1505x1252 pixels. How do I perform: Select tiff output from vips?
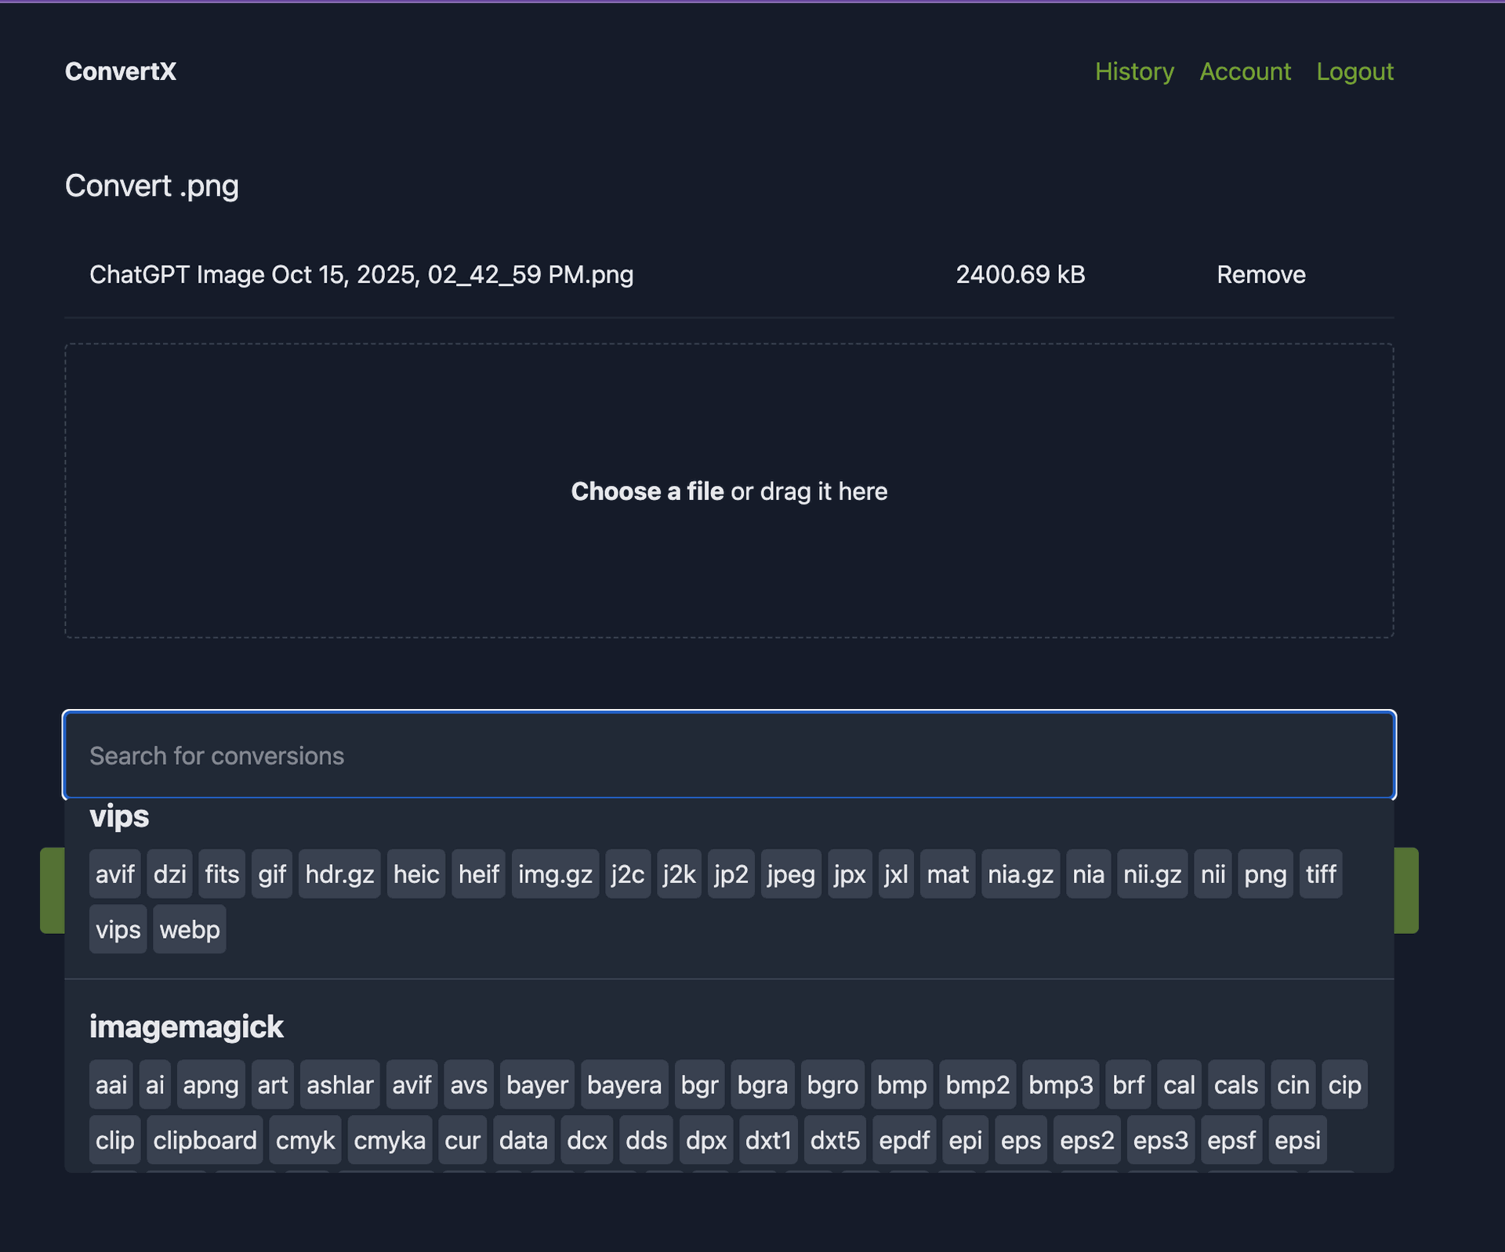(1320, 874)
